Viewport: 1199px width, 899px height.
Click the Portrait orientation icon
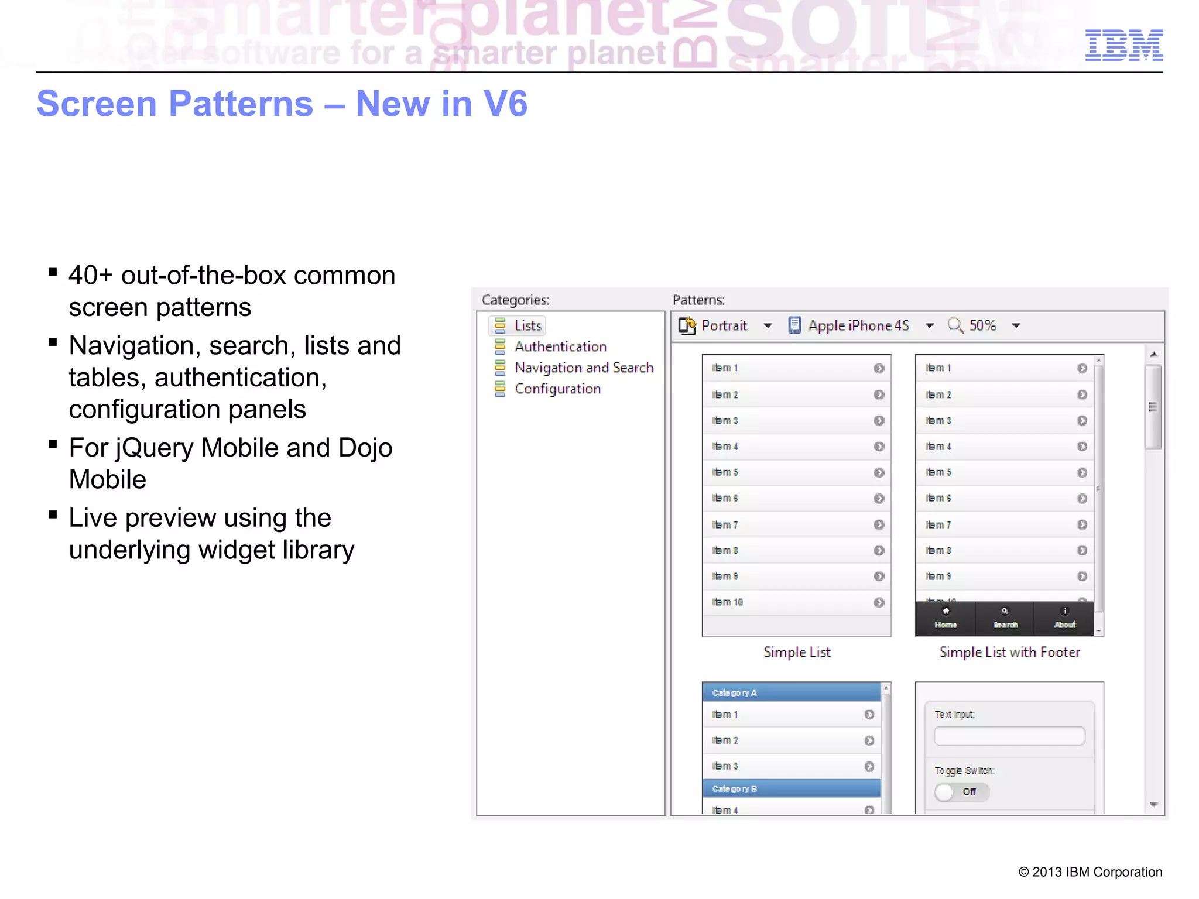[x=687, y=325]
